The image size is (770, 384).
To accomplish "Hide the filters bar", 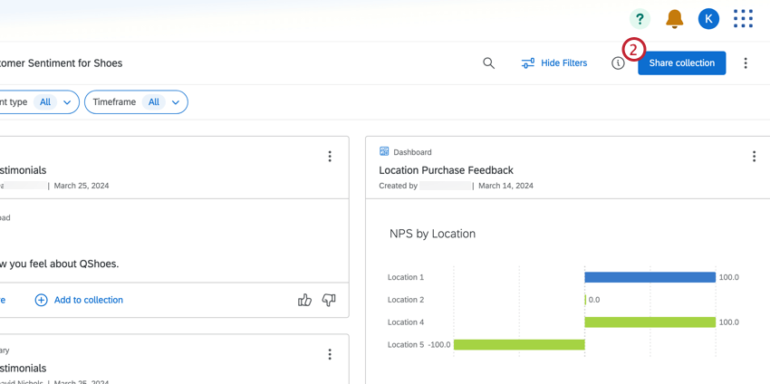I will (x=553, y=63).
